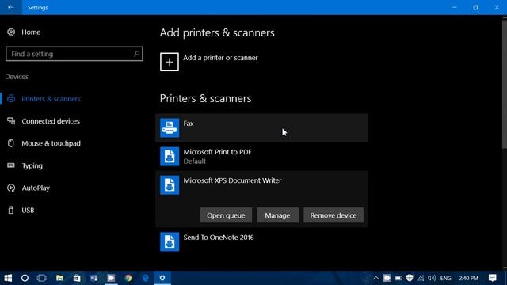Click the battery tray icon
507x285 pixels.
398,278
